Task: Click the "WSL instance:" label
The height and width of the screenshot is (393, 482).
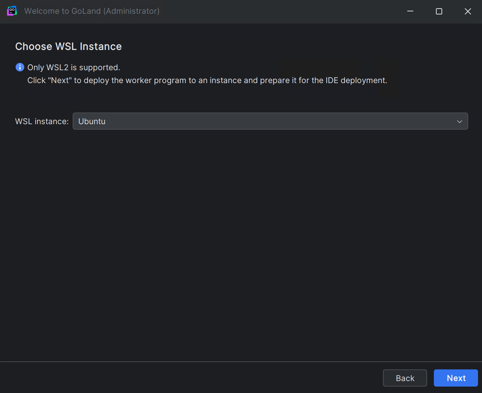Action: pyautogui.click(x=42, y=121)
